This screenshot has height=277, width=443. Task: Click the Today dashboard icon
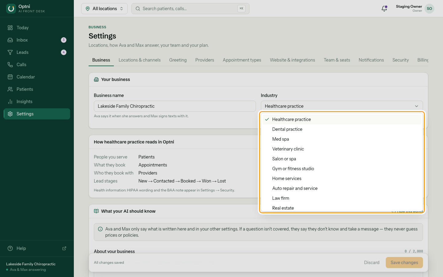click(x=10, y=28)
